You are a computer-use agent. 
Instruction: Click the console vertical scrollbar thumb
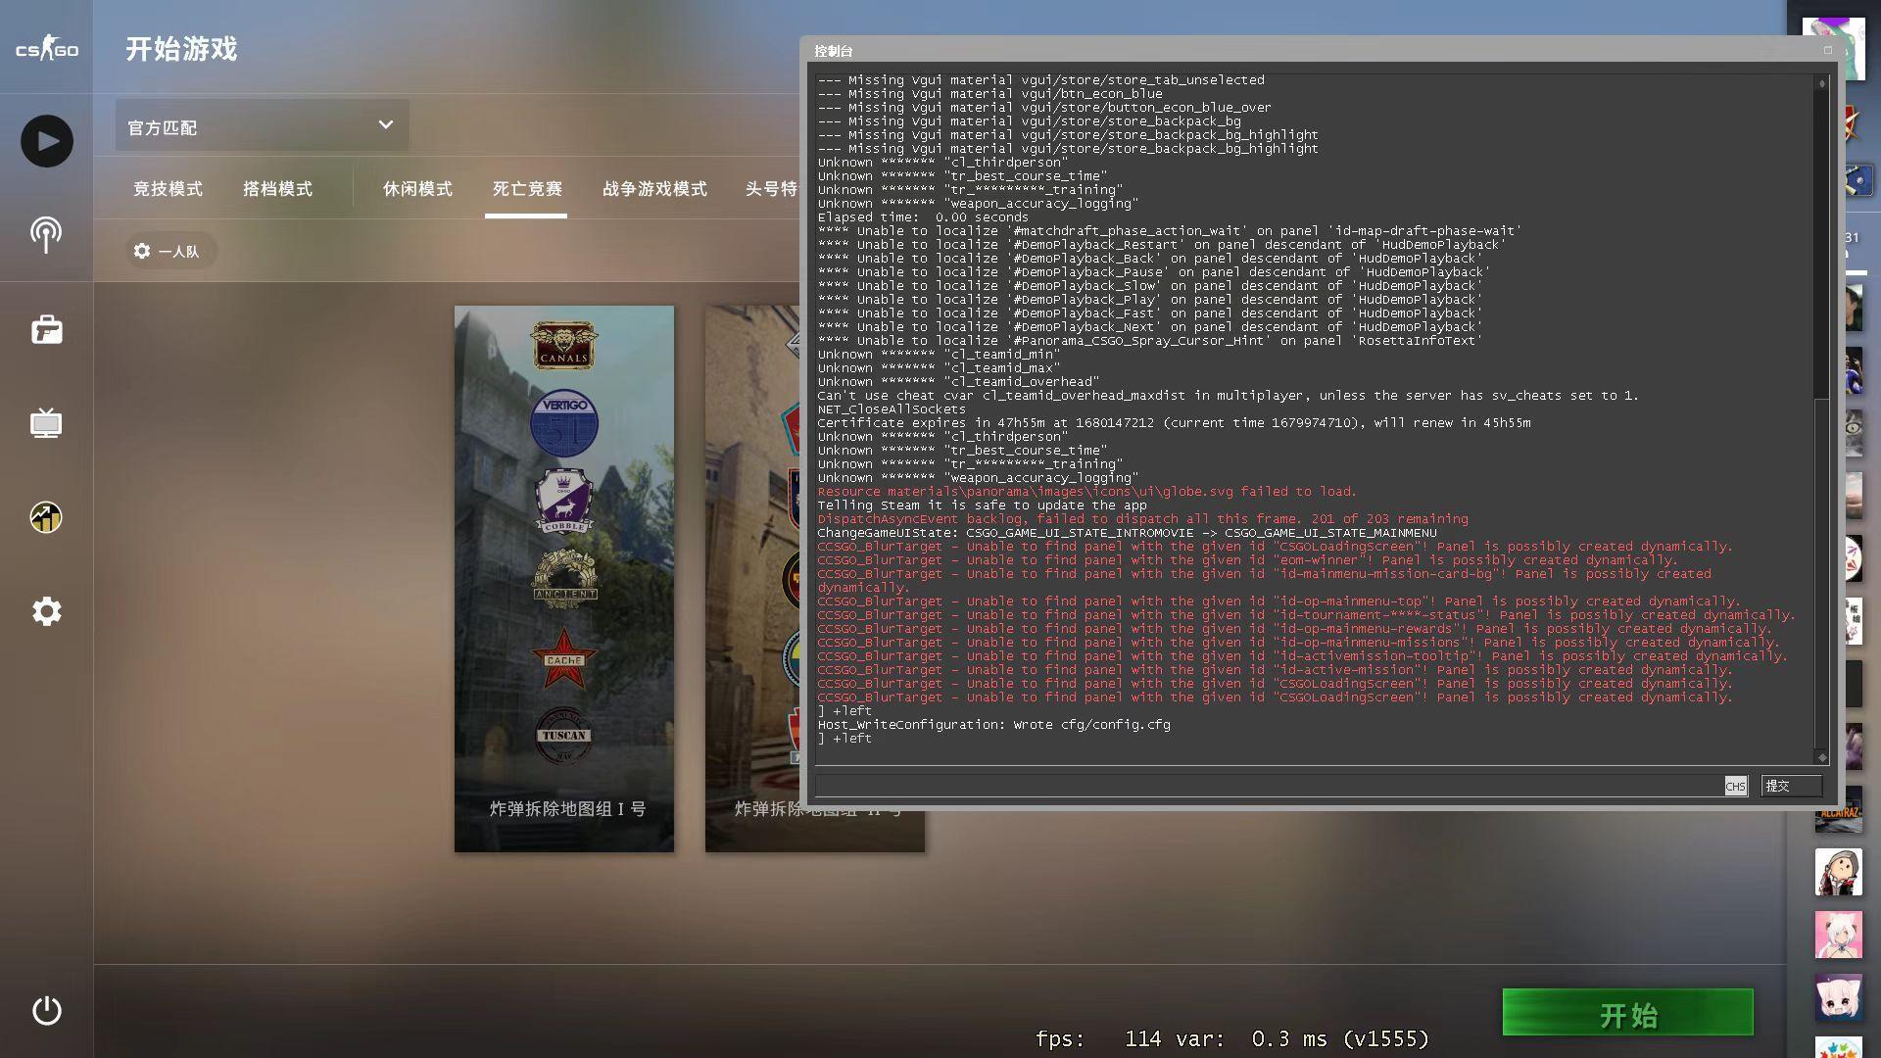click(x=1821, y=573)
